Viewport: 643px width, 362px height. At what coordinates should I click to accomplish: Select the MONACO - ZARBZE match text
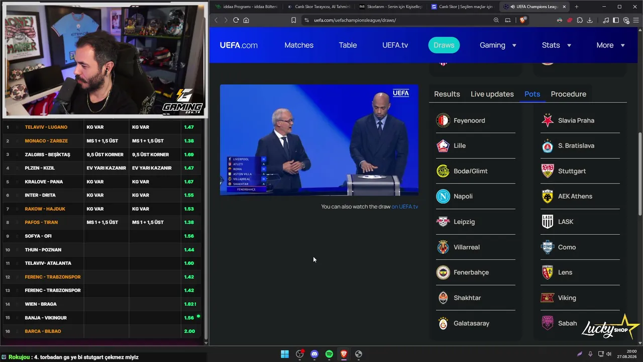(x=46, y=141)
